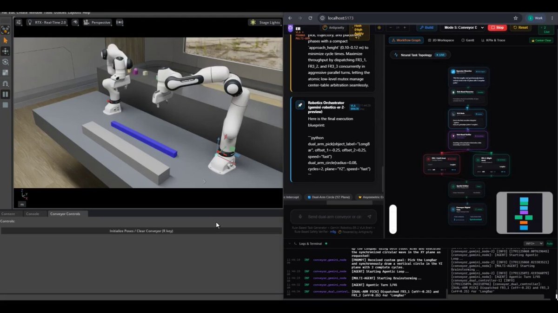Open the Mode 5: Conveyor dropdown
The width and height of the screenshot is (558, 313).
461,27
